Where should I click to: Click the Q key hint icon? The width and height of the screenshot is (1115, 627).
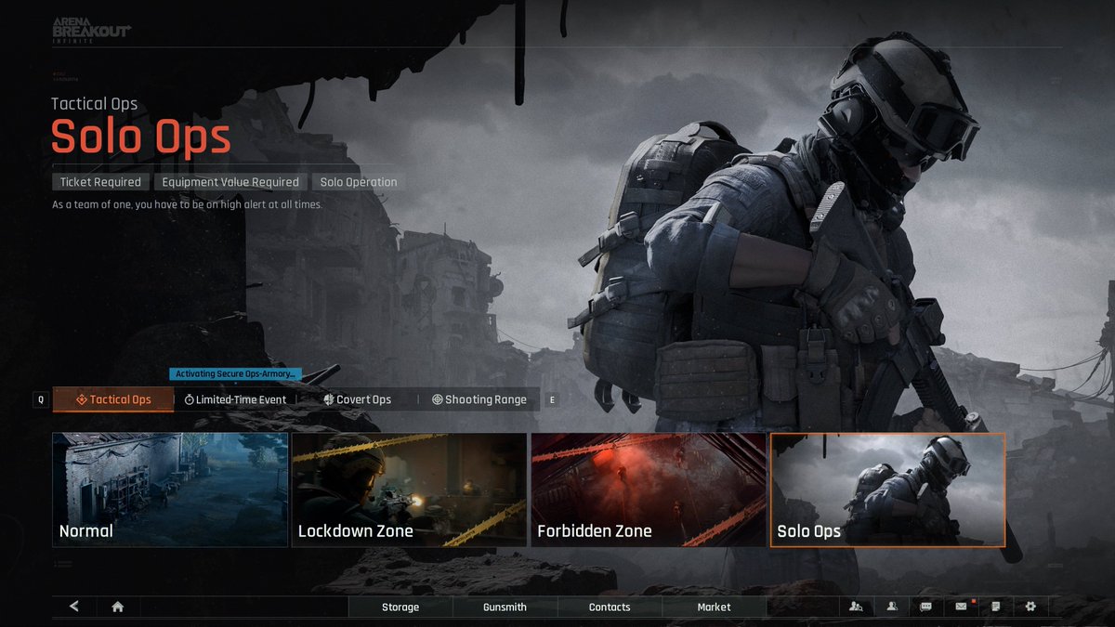(40, 399)
